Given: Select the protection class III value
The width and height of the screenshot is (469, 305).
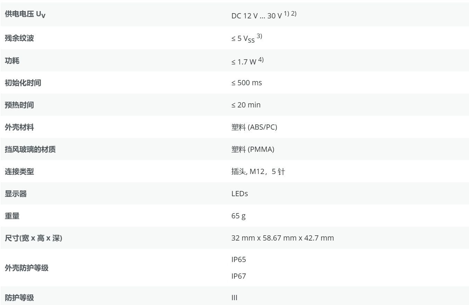Looking at the screenshot, I should pos(235,298).
